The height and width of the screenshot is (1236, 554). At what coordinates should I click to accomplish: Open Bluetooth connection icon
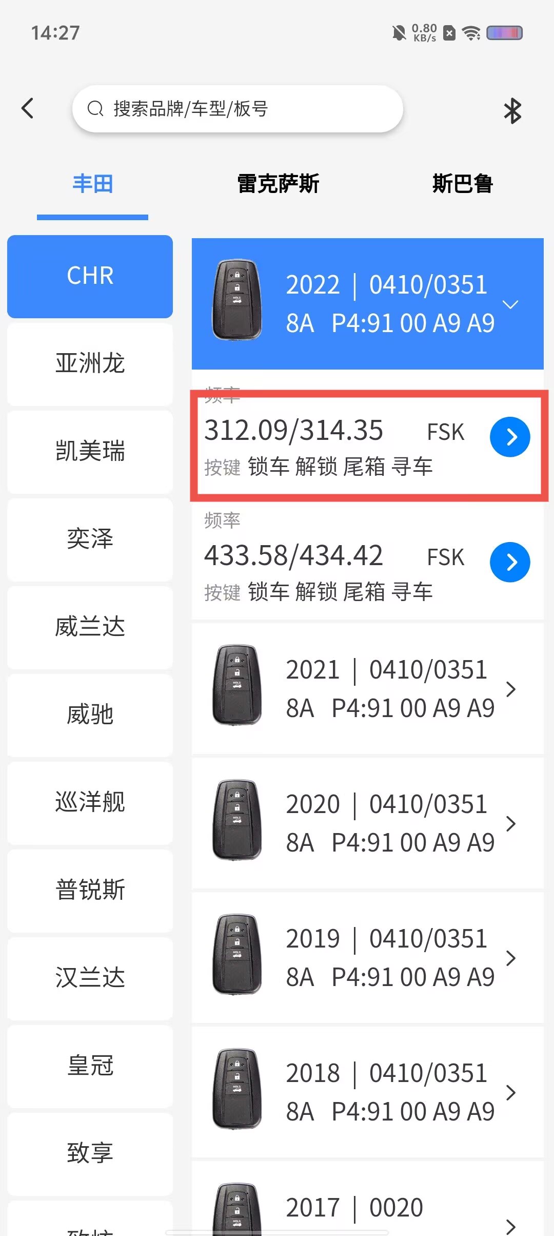512,110
